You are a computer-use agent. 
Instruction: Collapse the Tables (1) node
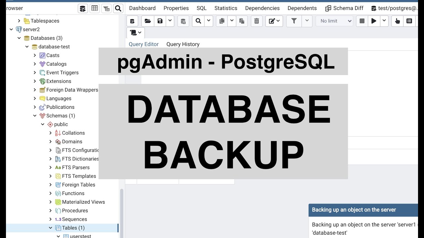[51, 228]
